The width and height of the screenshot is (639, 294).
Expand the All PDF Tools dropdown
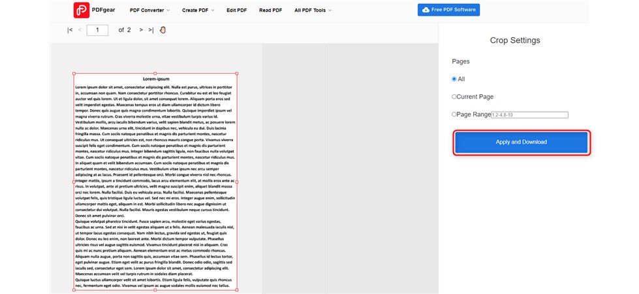[x=313, y=10]
